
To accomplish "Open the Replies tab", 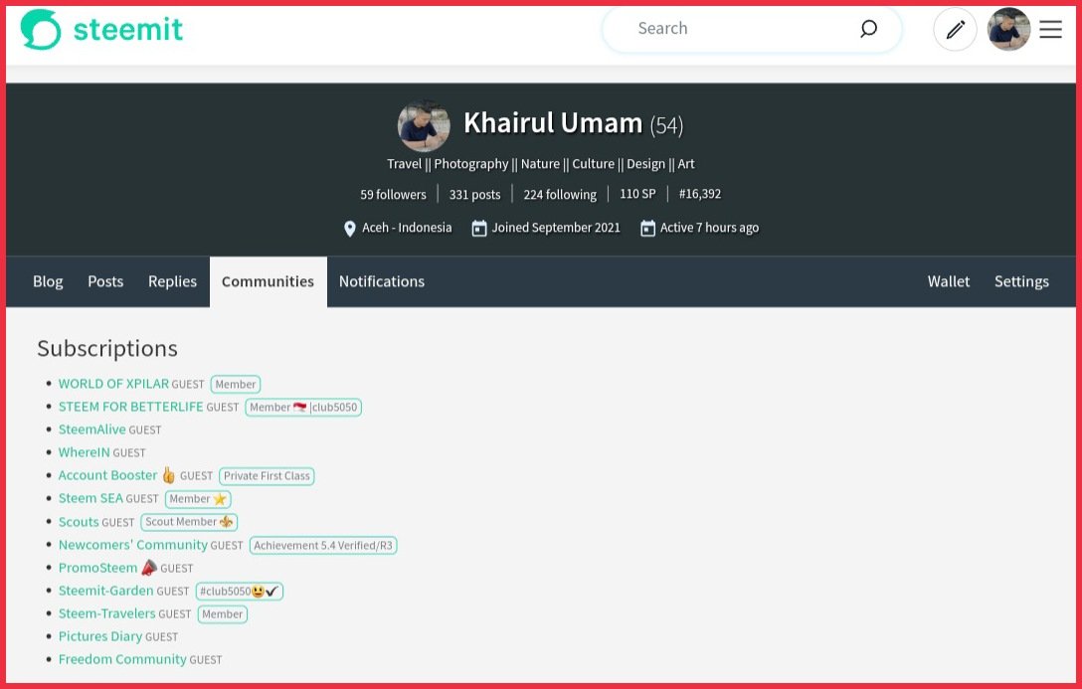I will pos(172,281).
